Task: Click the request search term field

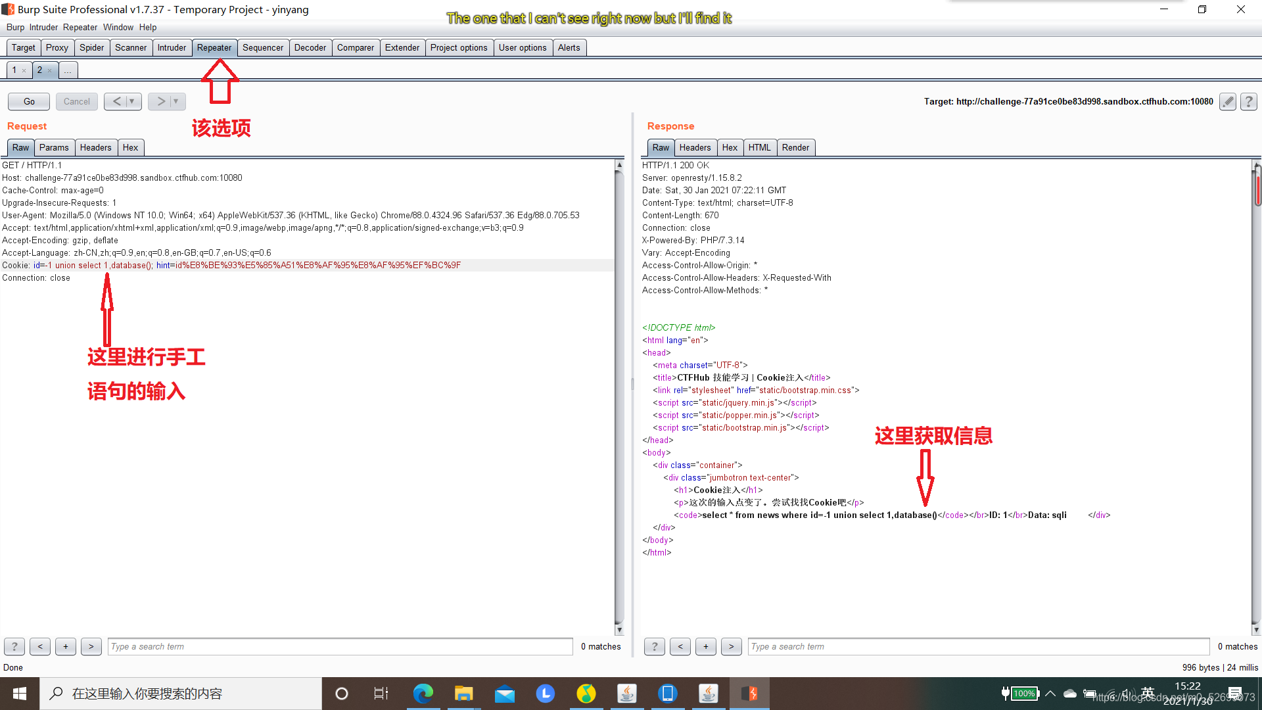Action: point(340,647)
